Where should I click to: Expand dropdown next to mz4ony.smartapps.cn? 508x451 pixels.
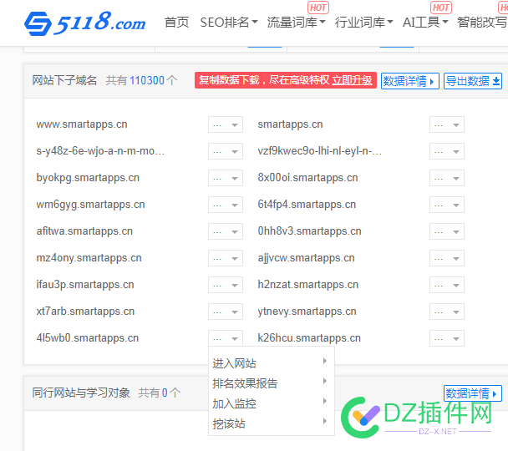point(226,258)
